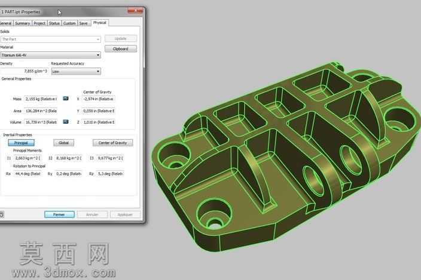Image resolution: width=421 pixels, height=280 pixels.
Task: Switch to the Summary tab
Action: (x=22, y=23)
